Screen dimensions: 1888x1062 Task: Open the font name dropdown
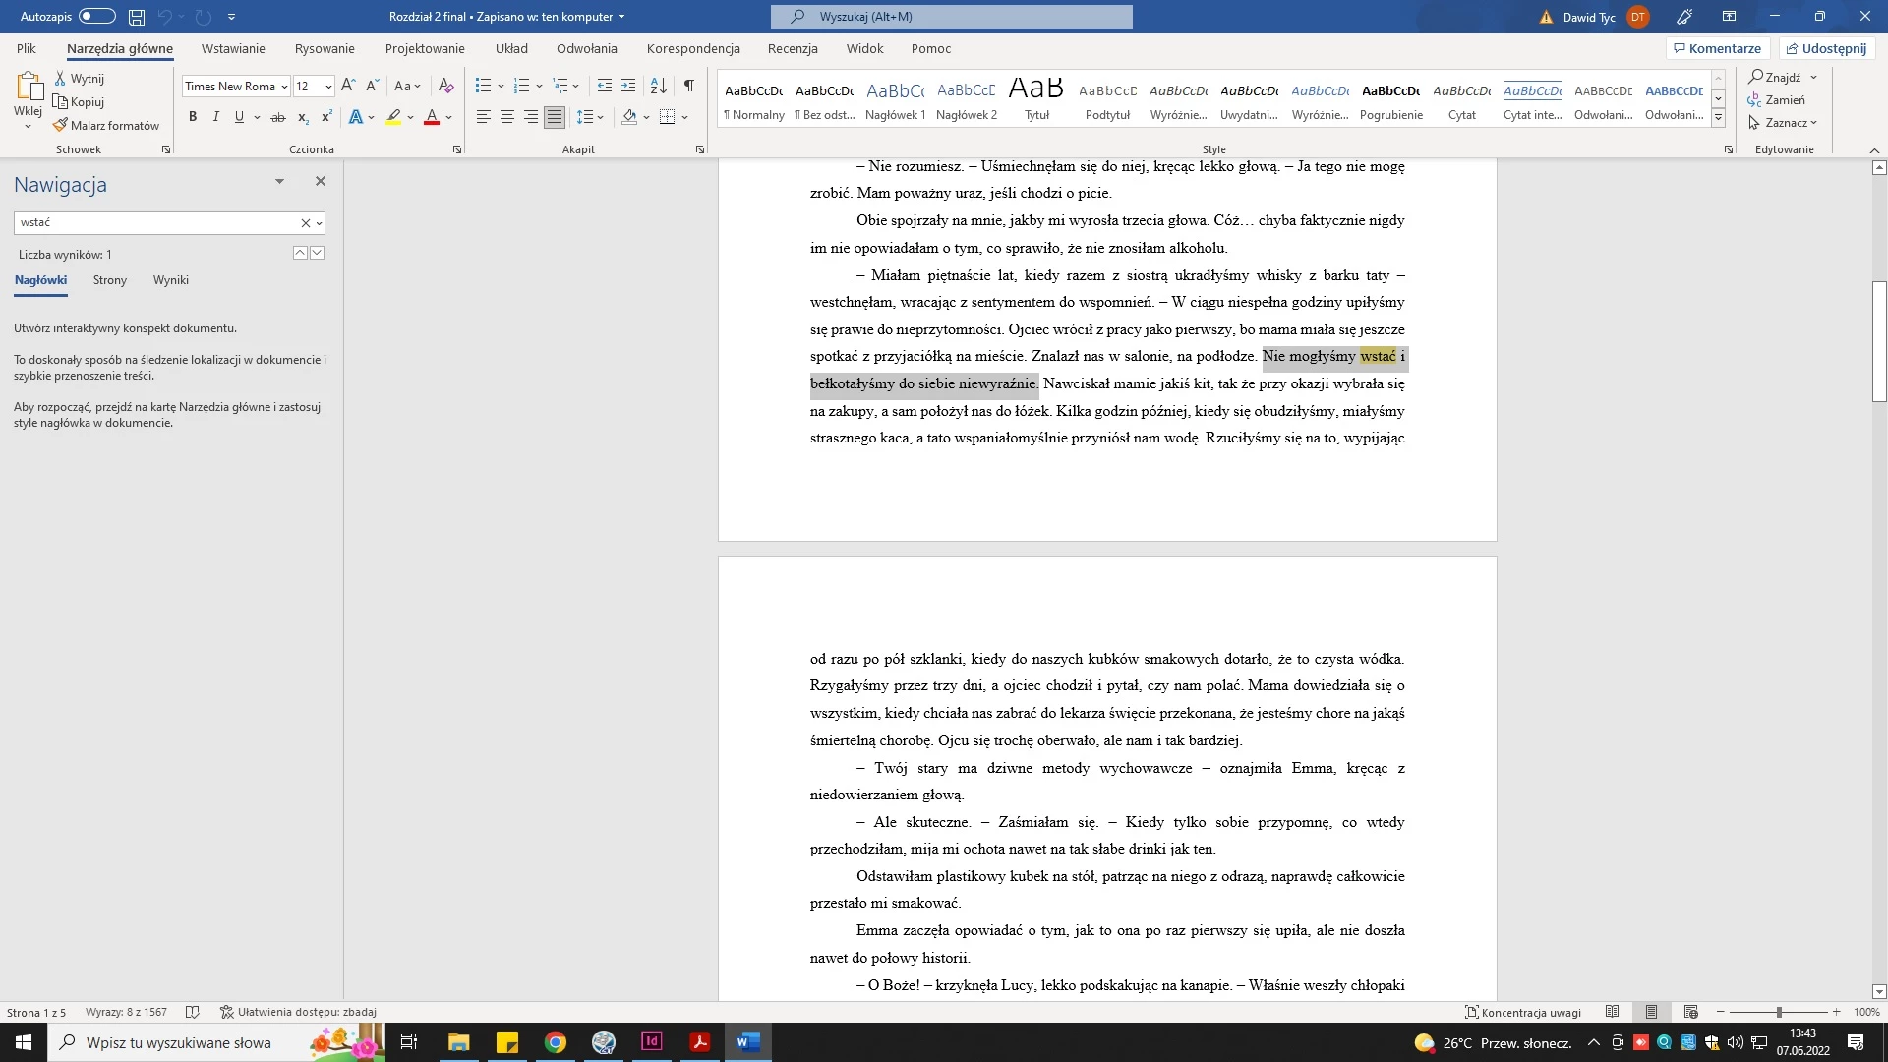coord(284,87)
